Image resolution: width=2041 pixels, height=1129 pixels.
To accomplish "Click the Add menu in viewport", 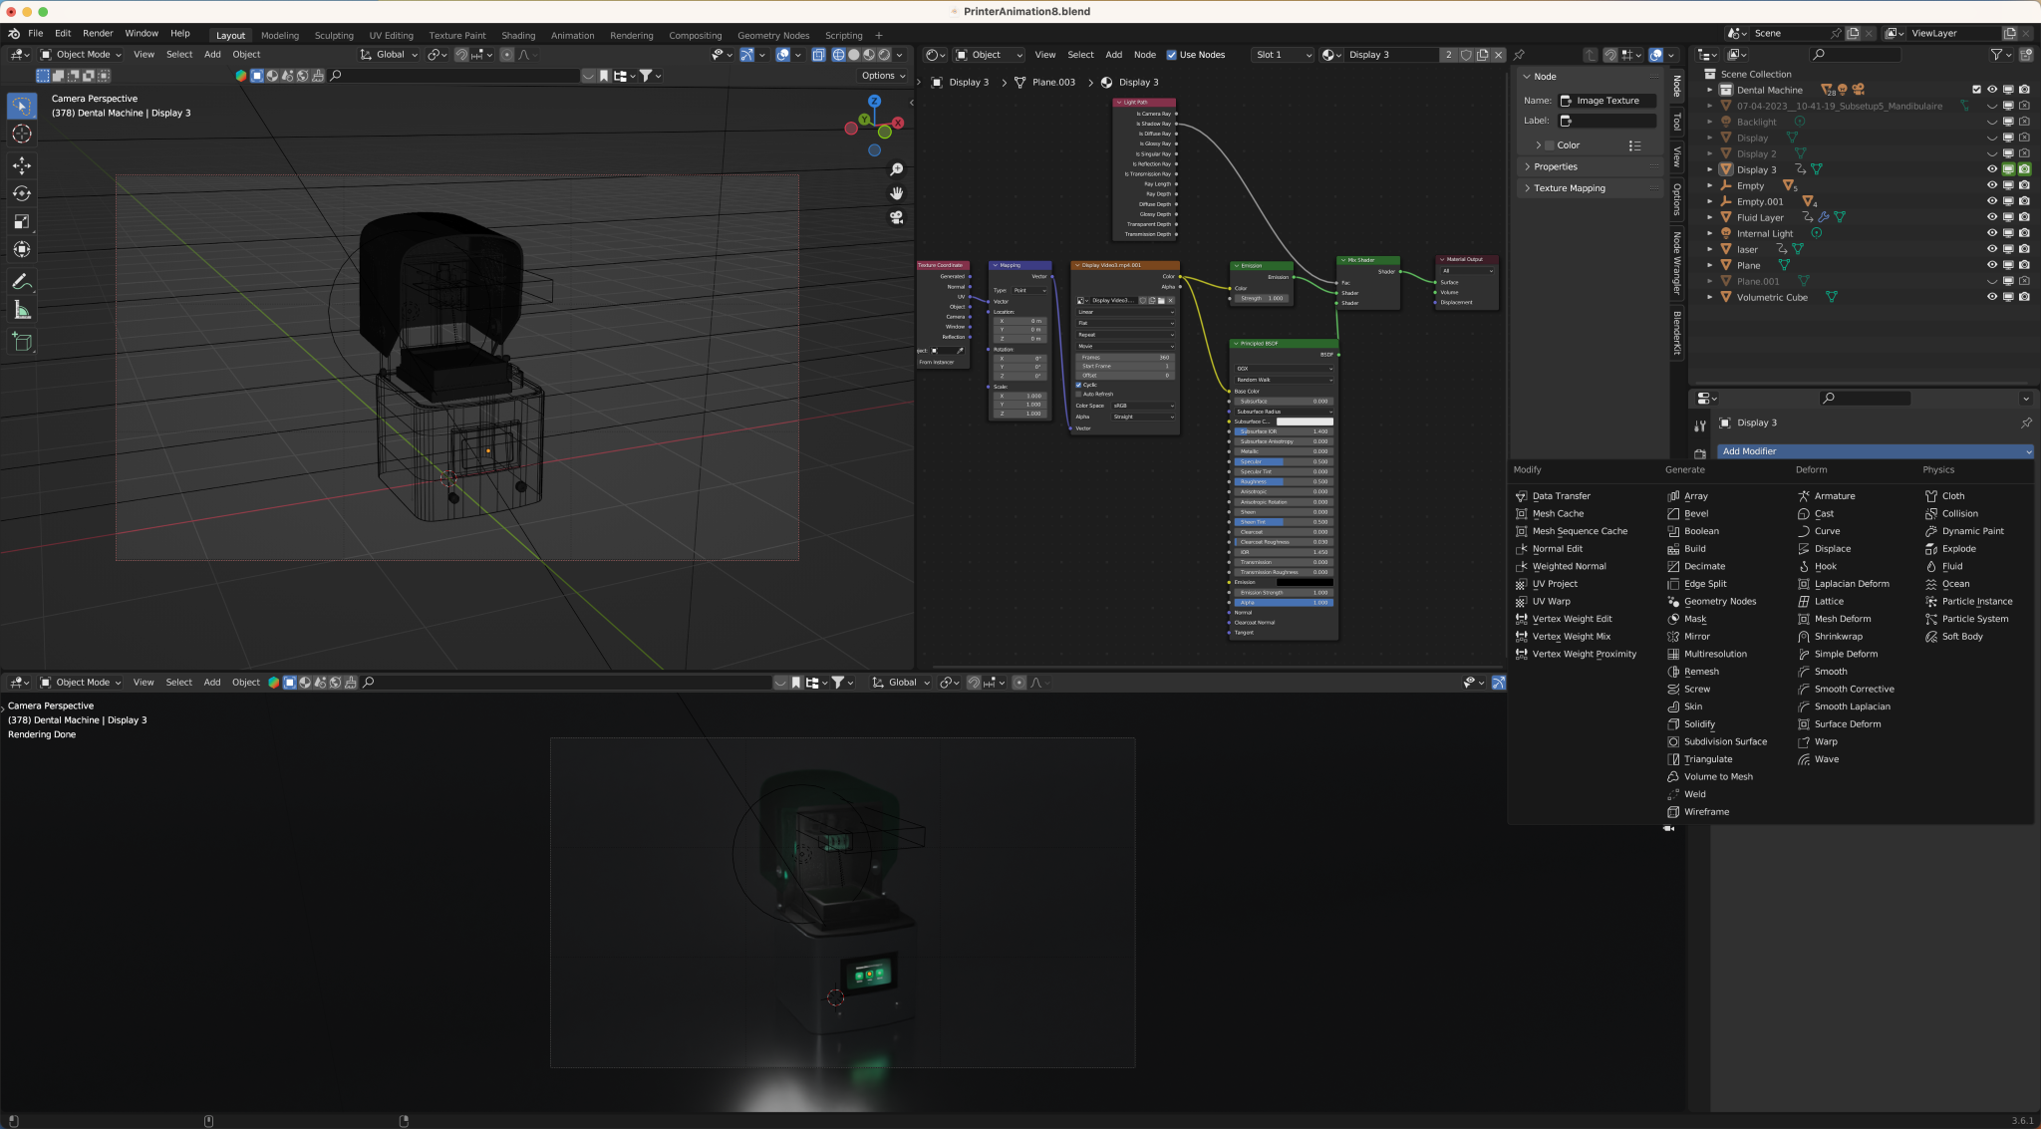I will tap(210, 54).
